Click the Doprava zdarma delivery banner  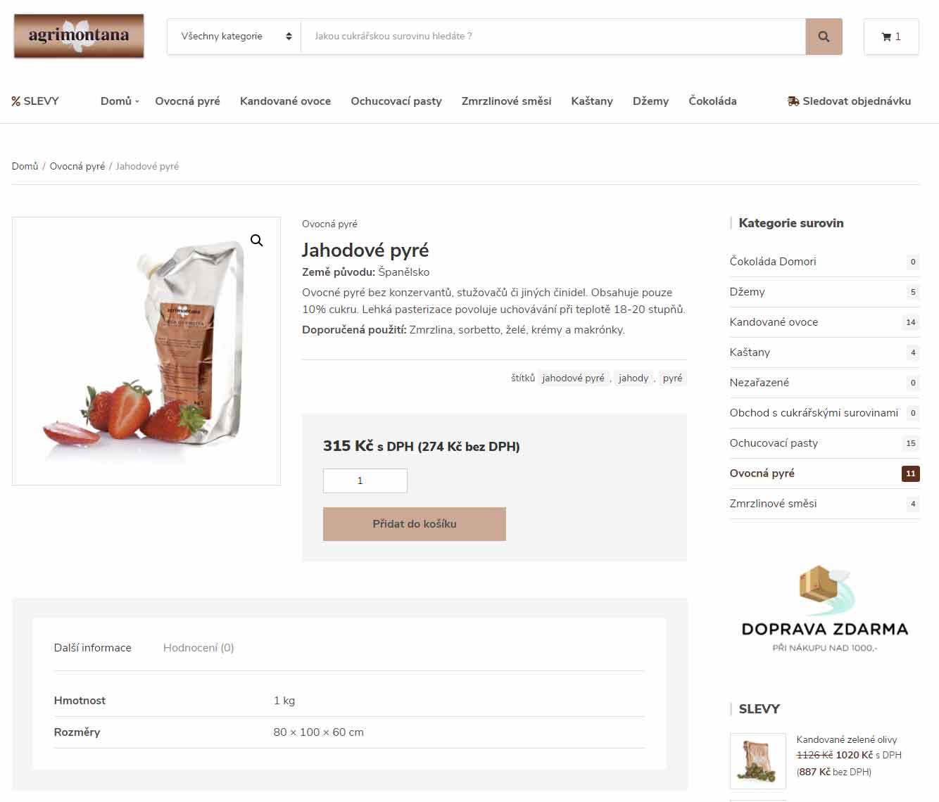pyautogui.click(x=824, y=608)
